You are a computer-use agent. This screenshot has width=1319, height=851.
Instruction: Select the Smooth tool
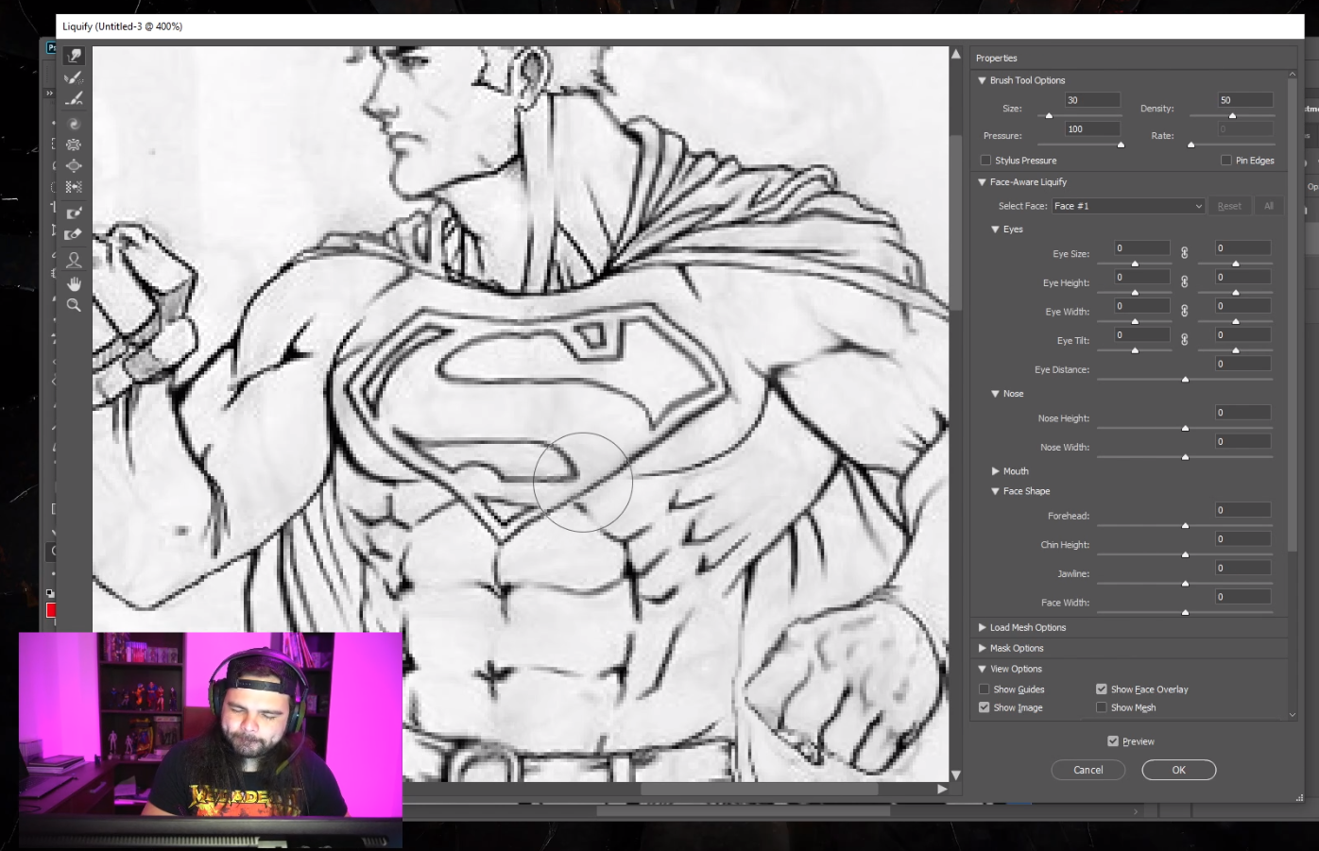pos(74,98)
